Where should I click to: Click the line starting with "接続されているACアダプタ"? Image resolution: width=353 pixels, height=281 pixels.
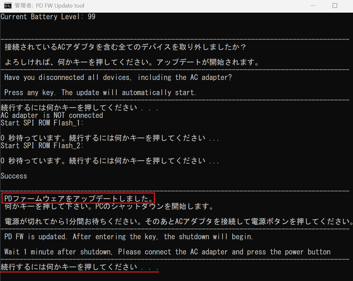[125, 47]
